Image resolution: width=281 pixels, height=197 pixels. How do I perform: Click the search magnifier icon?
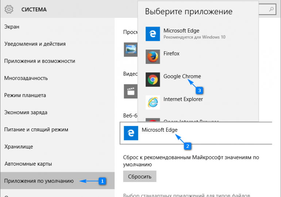272,9
